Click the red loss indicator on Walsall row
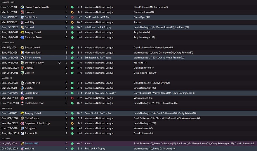Image resolution: width=257 pixels, height=151 pixels. tap(72, 98)
